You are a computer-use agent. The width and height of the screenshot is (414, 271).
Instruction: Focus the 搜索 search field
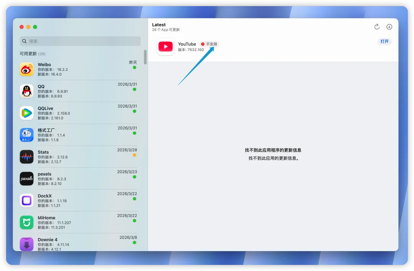click(80, 41)
